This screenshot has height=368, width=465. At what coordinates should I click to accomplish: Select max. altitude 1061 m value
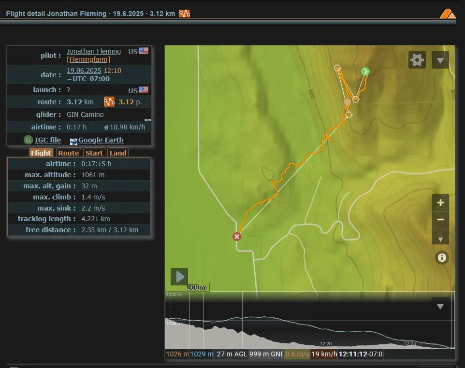click(93, 175)
